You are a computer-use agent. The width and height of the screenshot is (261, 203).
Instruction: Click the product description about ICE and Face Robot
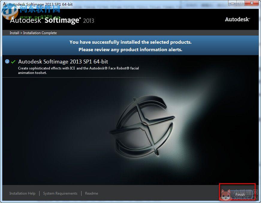[x=79, y=70]
